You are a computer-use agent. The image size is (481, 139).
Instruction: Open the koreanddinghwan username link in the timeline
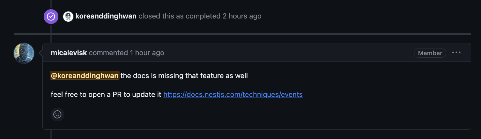click(x=106, y=16)
